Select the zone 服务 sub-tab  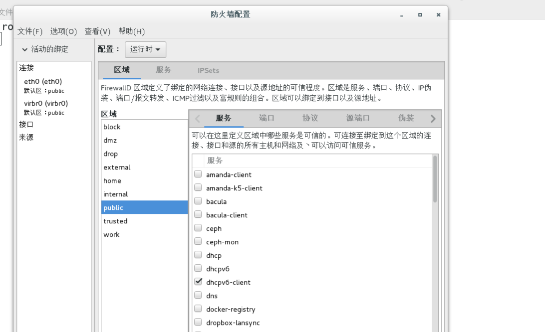coord(223,118)
